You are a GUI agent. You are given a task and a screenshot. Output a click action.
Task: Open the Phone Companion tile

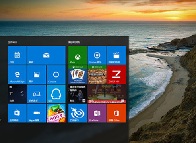(x=37, y=94)
